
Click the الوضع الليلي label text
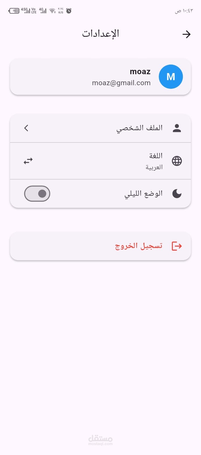coord(143,194)
